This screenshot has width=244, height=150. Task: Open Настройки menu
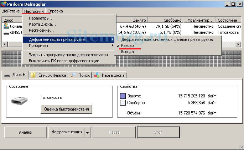(34, 11)
